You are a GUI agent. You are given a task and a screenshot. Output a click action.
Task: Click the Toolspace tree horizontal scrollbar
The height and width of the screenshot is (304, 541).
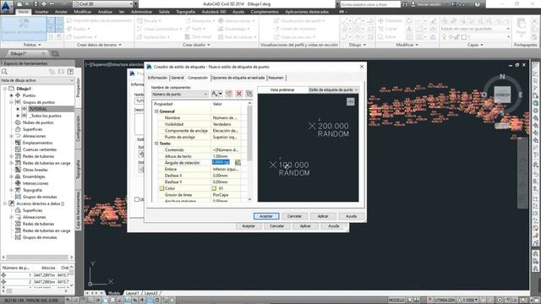(x=37, y=257)
